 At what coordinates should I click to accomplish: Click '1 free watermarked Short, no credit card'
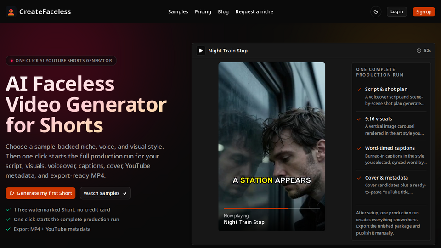[62, 210]
